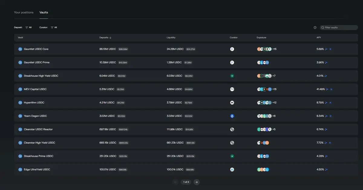Screen dimensions: 363x190
Task: Click sparkle icon next to 4.50% APY
Action: coord(326,169)
